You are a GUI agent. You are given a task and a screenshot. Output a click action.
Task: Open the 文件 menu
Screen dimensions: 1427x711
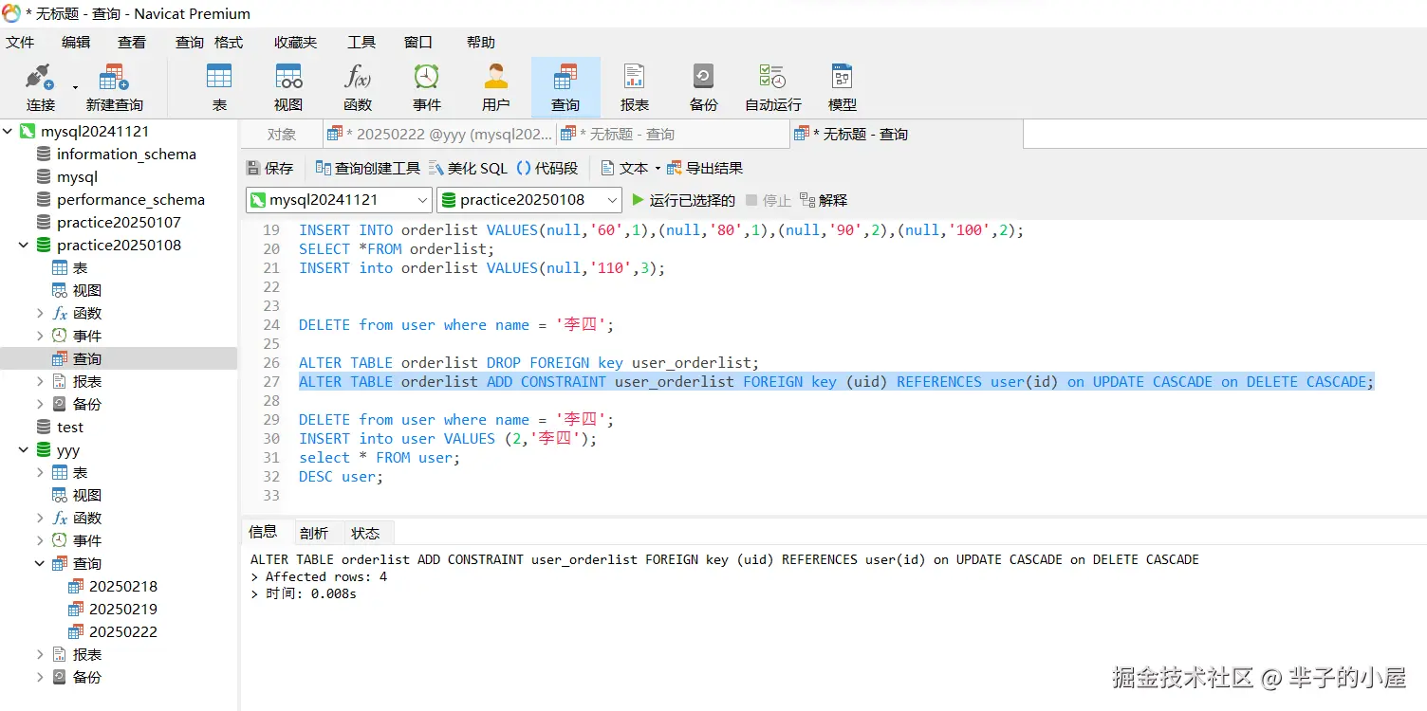[x=20, y=42]
